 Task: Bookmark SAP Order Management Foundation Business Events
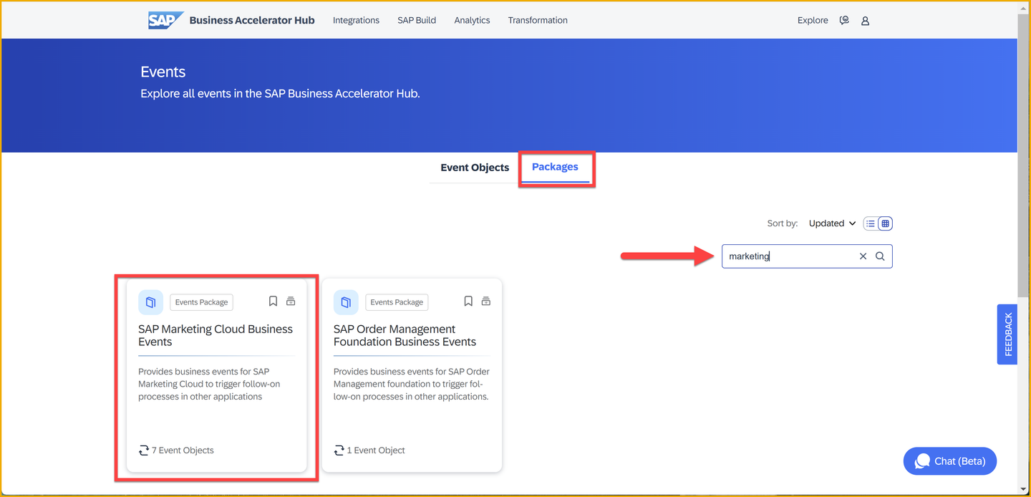coord(468,301)
